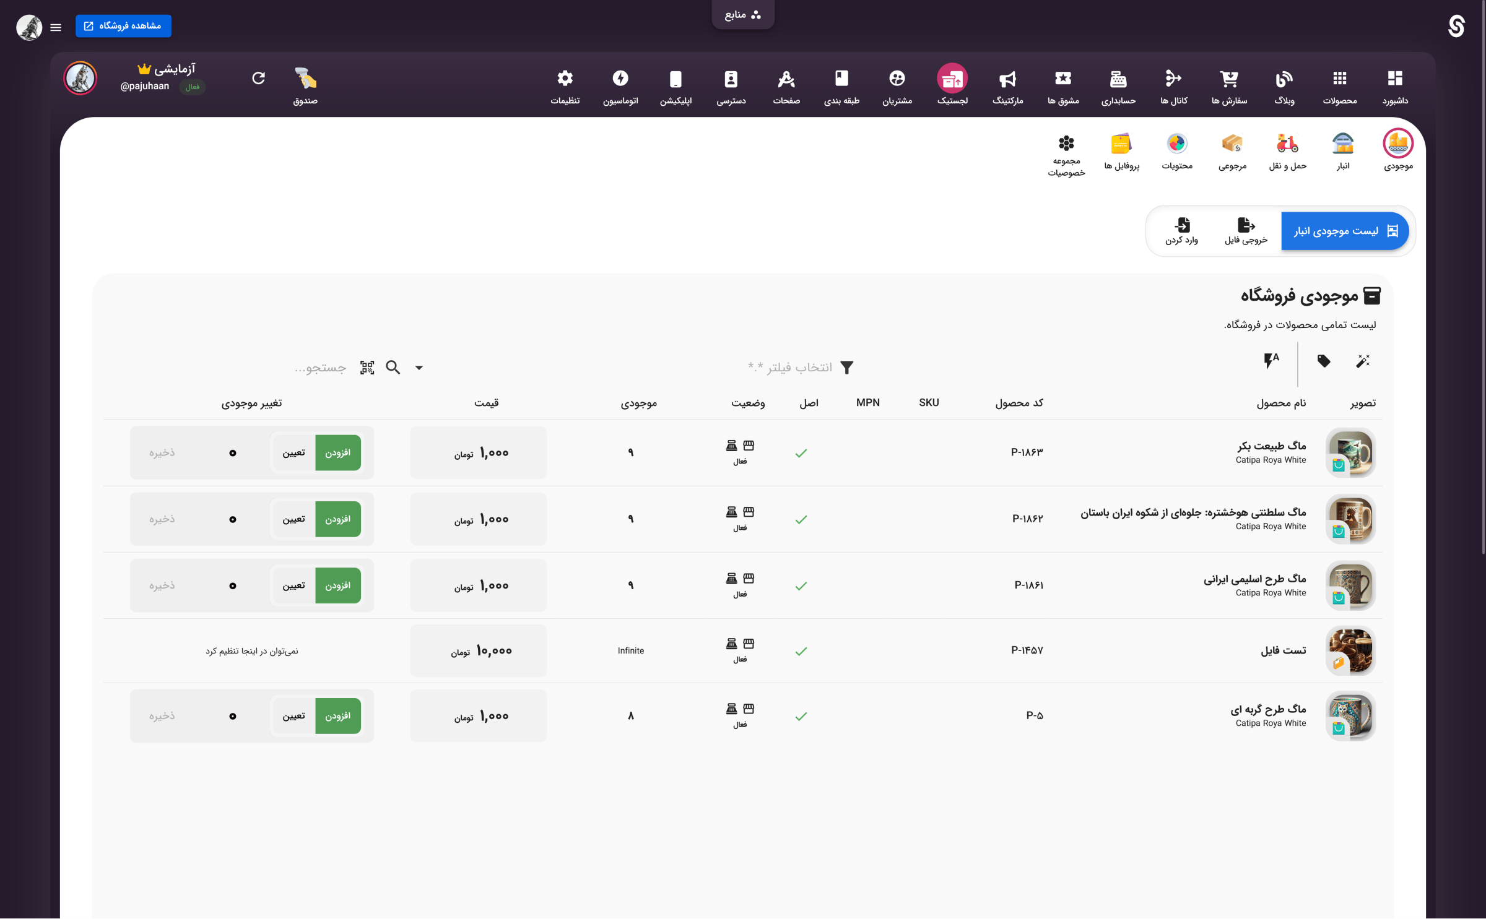
Task: Open طبقه بندی categories section
Action: tap(841, 87)
